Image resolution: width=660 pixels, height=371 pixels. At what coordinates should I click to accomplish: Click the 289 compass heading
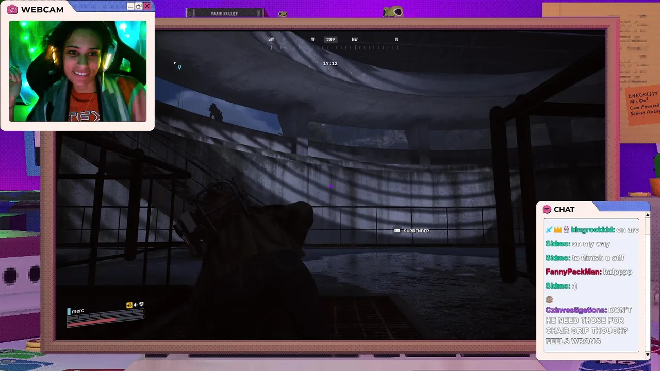pyautogui.click(x=331, y=40)
